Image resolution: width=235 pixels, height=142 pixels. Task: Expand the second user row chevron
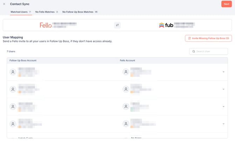(x=223, y=89)
